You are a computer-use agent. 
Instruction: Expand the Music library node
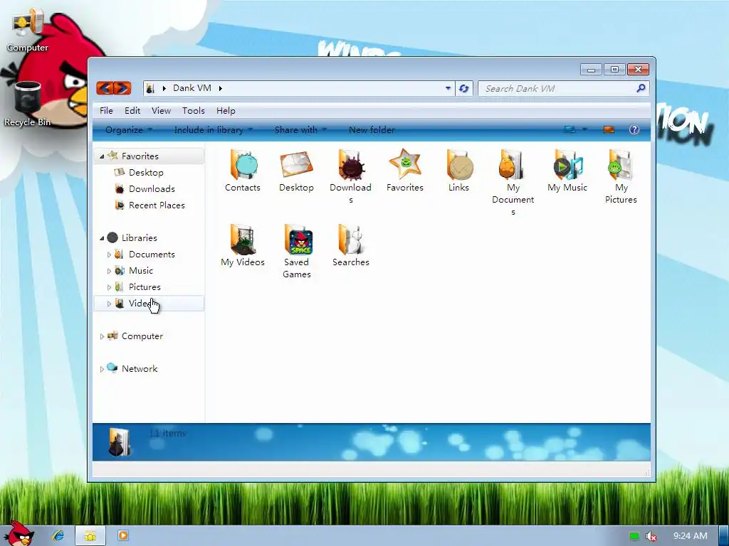(109, 271)
